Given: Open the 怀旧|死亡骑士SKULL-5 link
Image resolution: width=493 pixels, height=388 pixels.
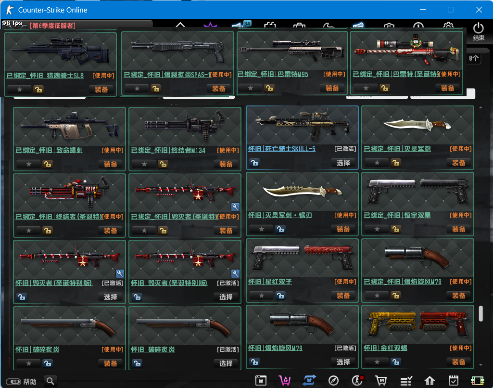Looking at the screenshot, I should tap(282, 149).
